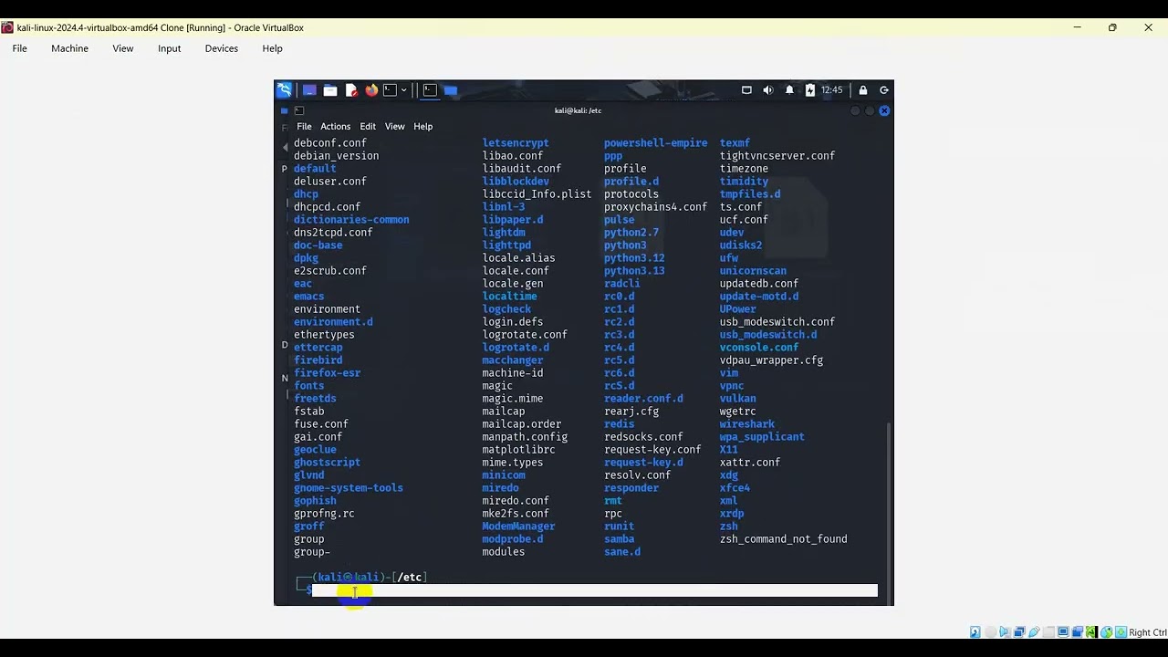Open the terminal View menu
The image size is (1168, 657).
(394, 127)
